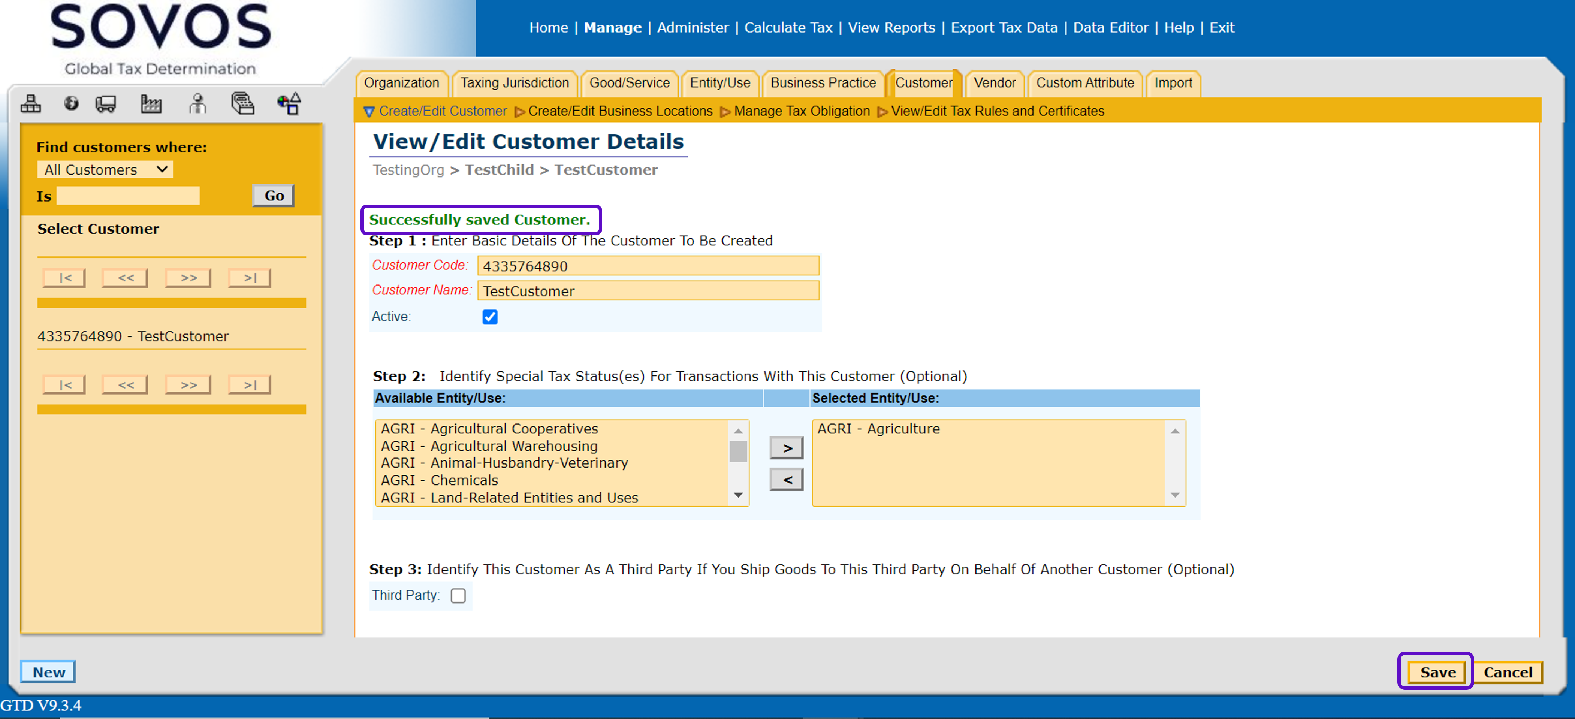This screenshot has height=719, width=1575.
Task: Click the factory building icon
Action: pyautogui.click(x=150, y=104)
